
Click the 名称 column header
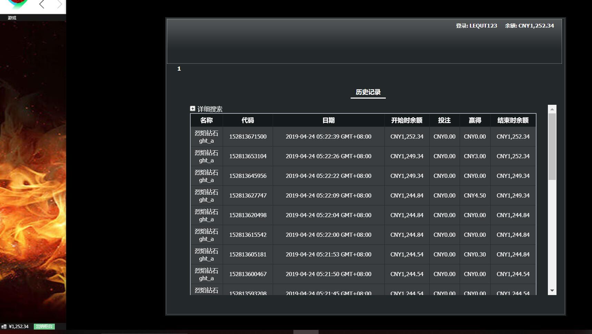click(207, 120)
